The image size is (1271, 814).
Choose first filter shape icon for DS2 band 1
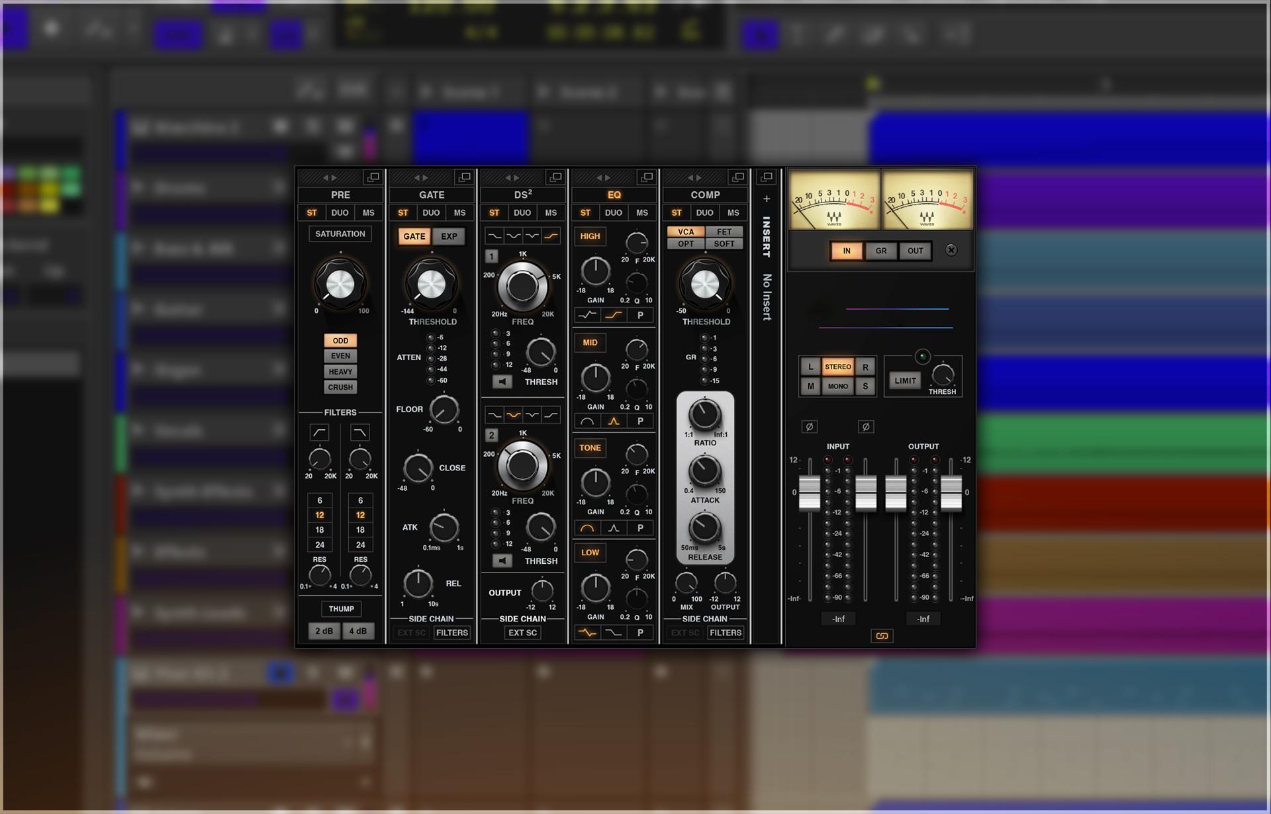pyautogui.click(x=494, y=236)
